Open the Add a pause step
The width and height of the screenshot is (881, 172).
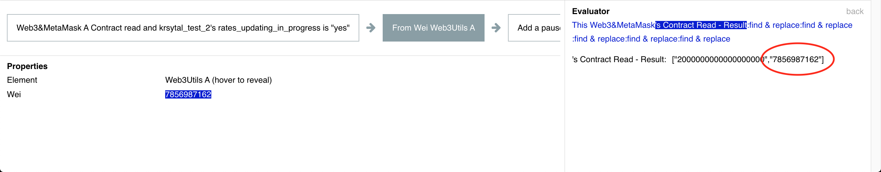coord(534,28)
